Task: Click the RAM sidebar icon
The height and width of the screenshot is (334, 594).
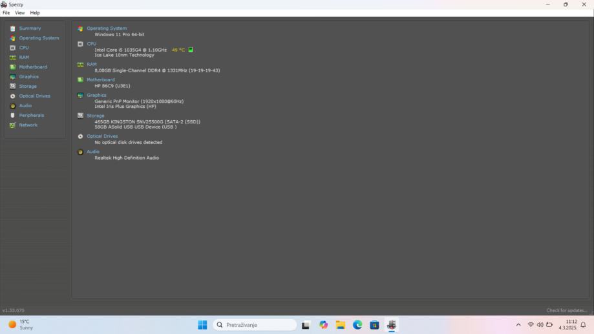Action: pyautogui.click(x=12, y=57)
